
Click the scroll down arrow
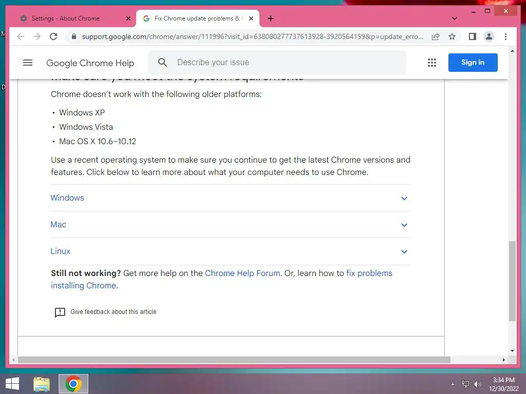(x=512, y=351)
